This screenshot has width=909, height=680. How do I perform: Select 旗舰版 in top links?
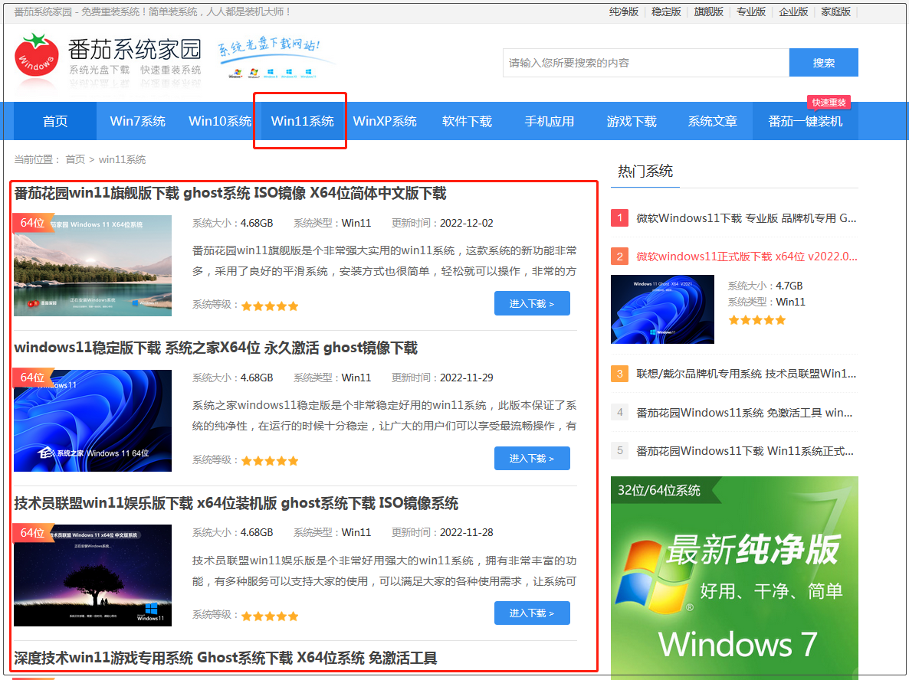point(708,11)
